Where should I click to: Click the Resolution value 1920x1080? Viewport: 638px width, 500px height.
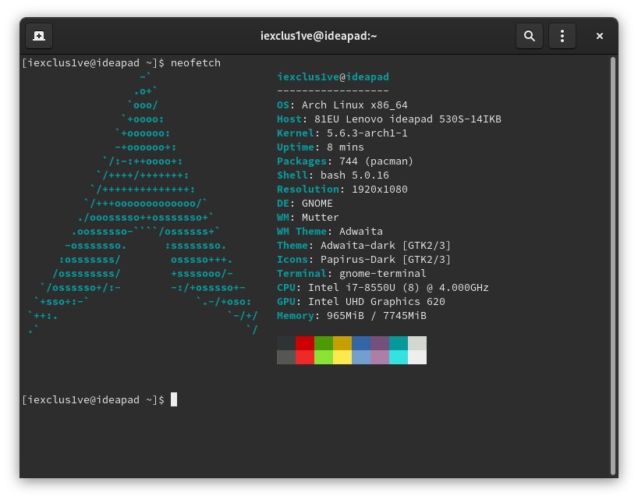click(380, 190)
